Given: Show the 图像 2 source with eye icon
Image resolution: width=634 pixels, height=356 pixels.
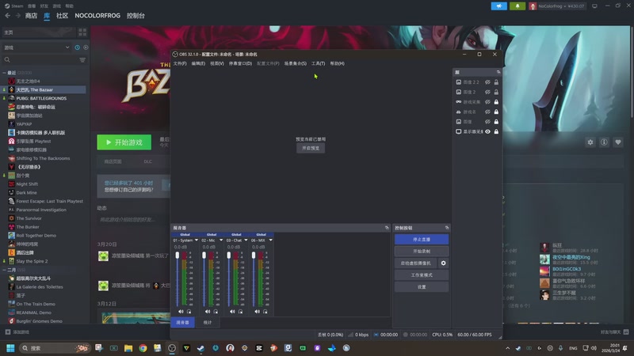Looking at the screenshot, I should tap(487, 92).
